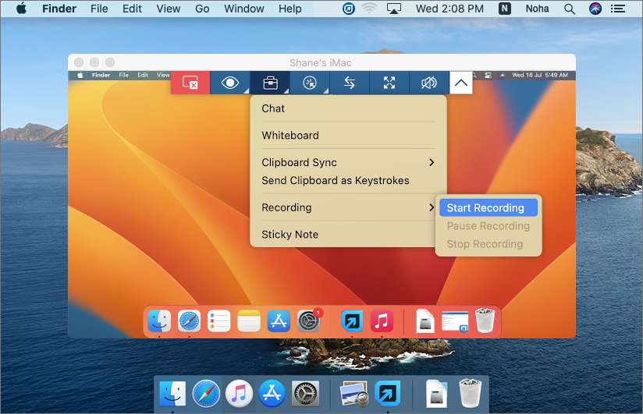This screenshot has height=414, width=643.
Task: Select Chat from the tools menu
Action: pyautogui.click(x=273, y=108)
